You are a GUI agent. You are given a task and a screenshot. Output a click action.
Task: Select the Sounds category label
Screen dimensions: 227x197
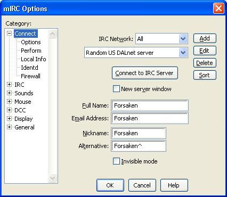click(24, 93)
